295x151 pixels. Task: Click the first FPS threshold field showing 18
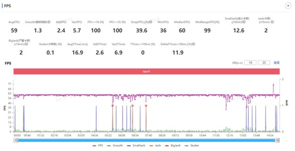point(250,63)
